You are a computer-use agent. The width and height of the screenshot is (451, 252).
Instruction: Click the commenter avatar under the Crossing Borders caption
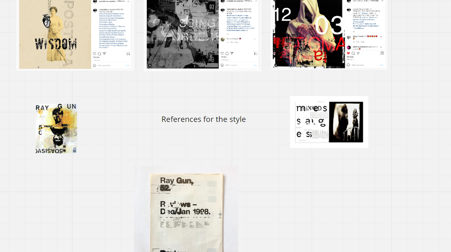(x=223, y=39)
